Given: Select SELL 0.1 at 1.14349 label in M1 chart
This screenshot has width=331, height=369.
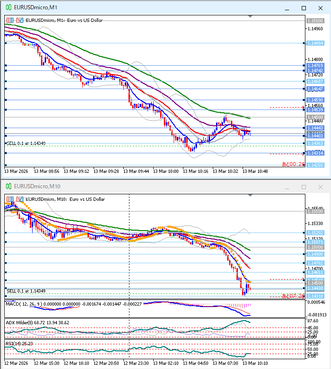Looking at the screenshot, I should pos(26,143).
